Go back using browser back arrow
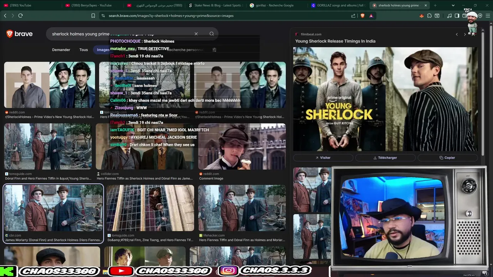Screen dimensions: 493x277 pos(5,16)
